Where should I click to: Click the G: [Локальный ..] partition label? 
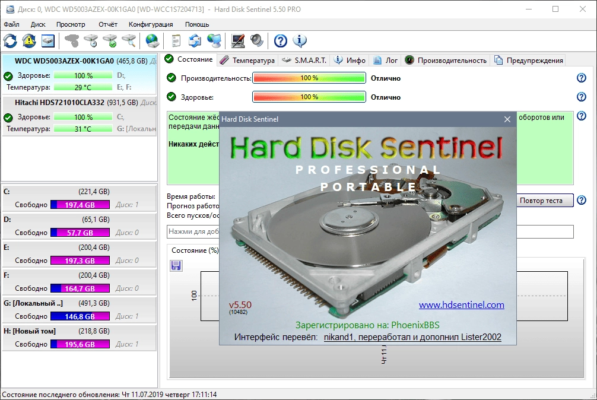pyautogui.click(x=33, y=303)
